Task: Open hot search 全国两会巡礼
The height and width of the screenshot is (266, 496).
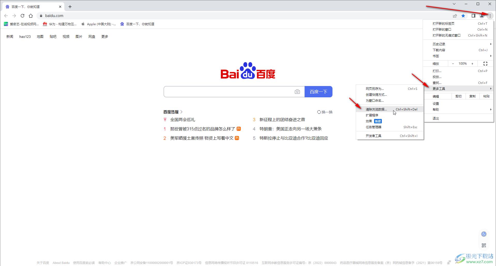Action: point(183,119)
